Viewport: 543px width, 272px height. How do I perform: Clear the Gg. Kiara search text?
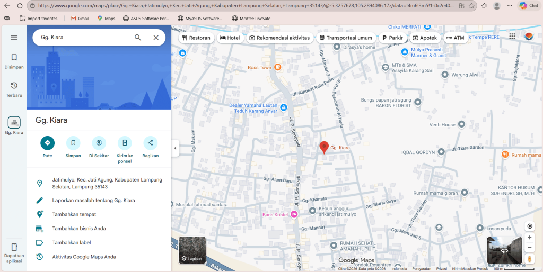coord(156,38)
